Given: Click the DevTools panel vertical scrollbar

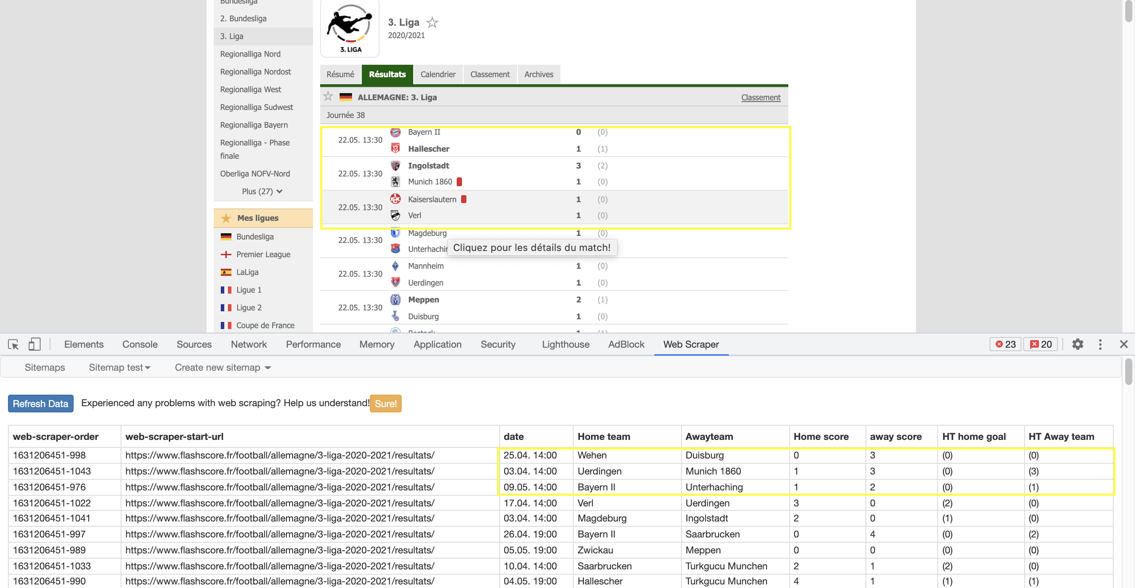Looking at the screenshot, I should [1128, 372].
